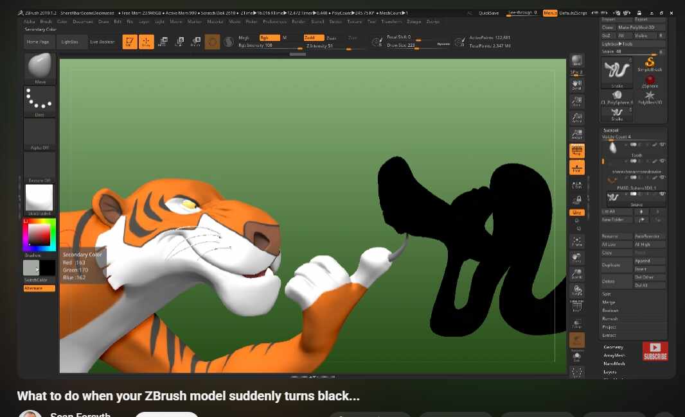Viewport: 685px width, 417px height.
Task: Activate the Draw mode button
Action: tap(147, 42)
